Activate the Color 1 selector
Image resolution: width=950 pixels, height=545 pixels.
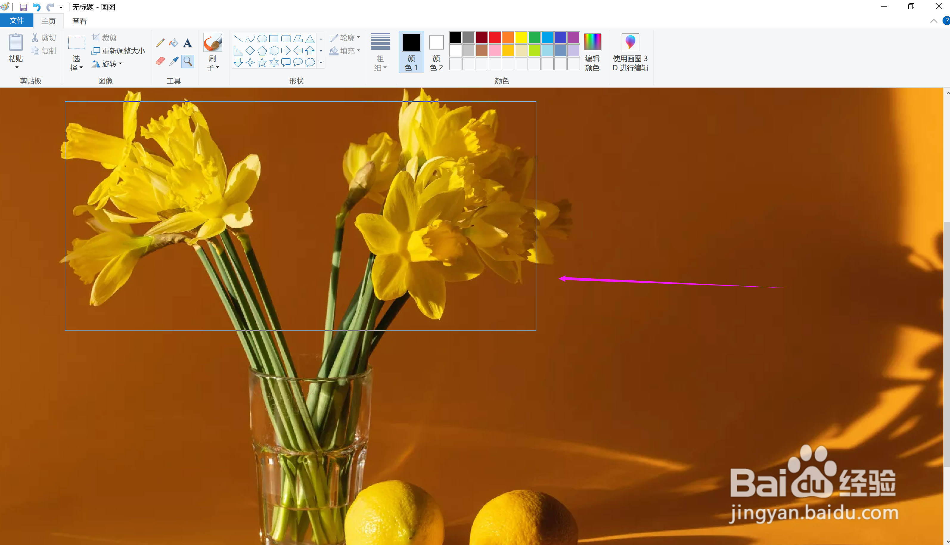tap(411, 52)
